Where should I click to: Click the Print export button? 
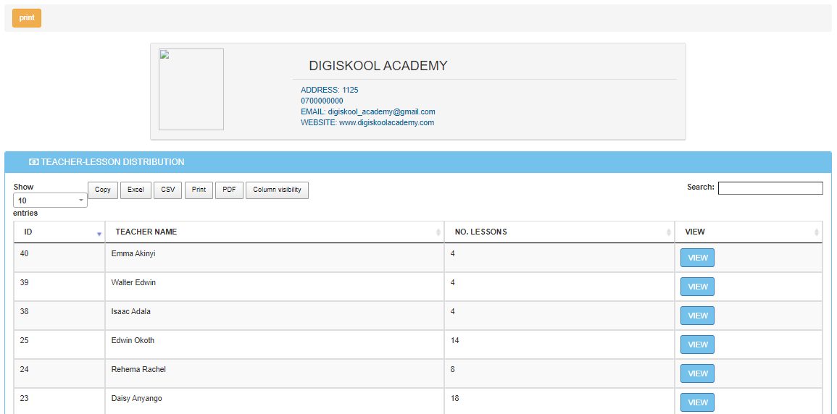199,190
